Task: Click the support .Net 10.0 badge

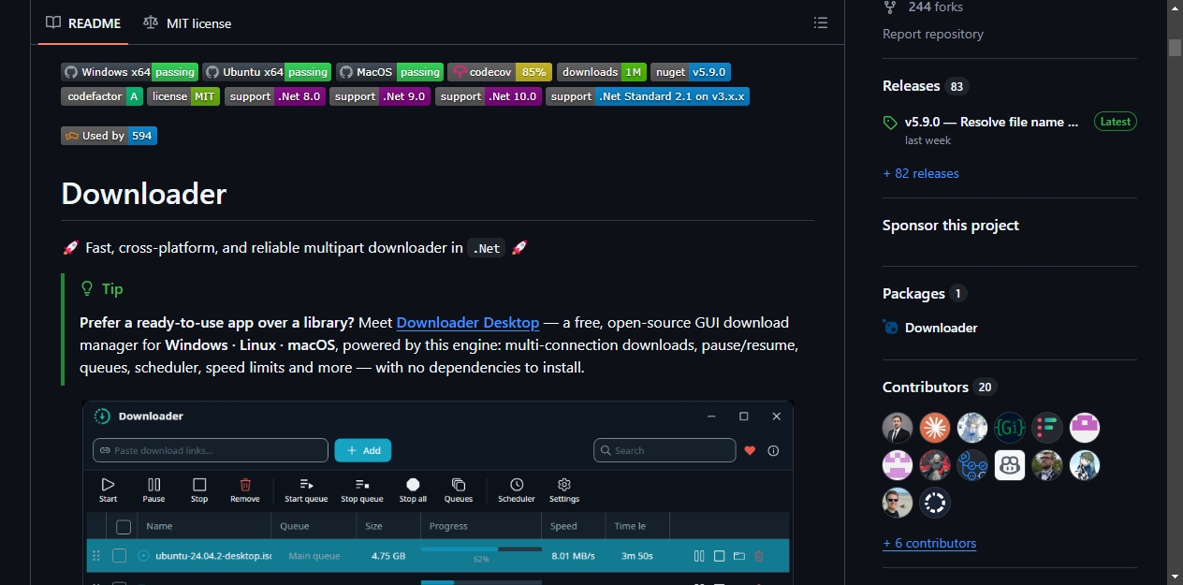Action: tap(489, 96)
